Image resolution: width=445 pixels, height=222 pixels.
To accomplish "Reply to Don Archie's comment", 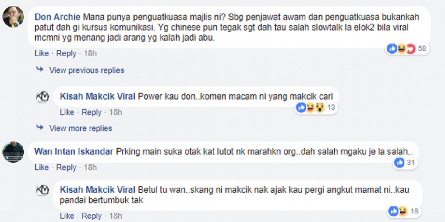I will (66, 53).
